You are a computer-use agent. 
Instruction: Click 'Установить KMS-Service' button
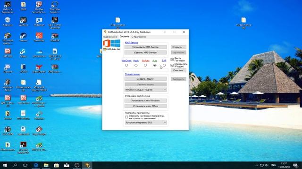(146, 47)
